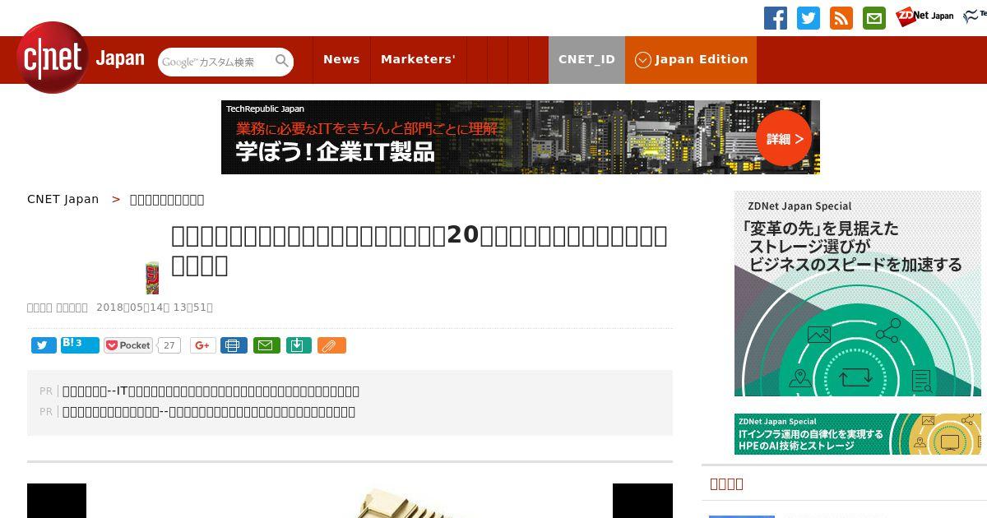Viewport: 987px width, 518px height.
Task: Follow the CNET Japan breadcrumb link
Action: [63, 199]
